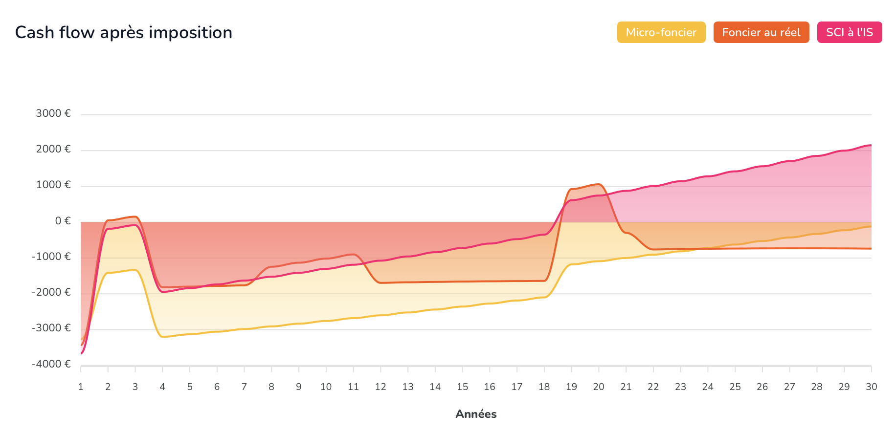Select year 30 on the x-axis
This screenshot has height=433, width=896.
[x=871, y=387]
